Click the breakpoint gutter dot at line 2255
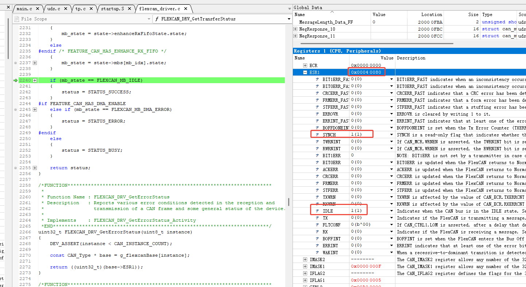 coord(15,168)
